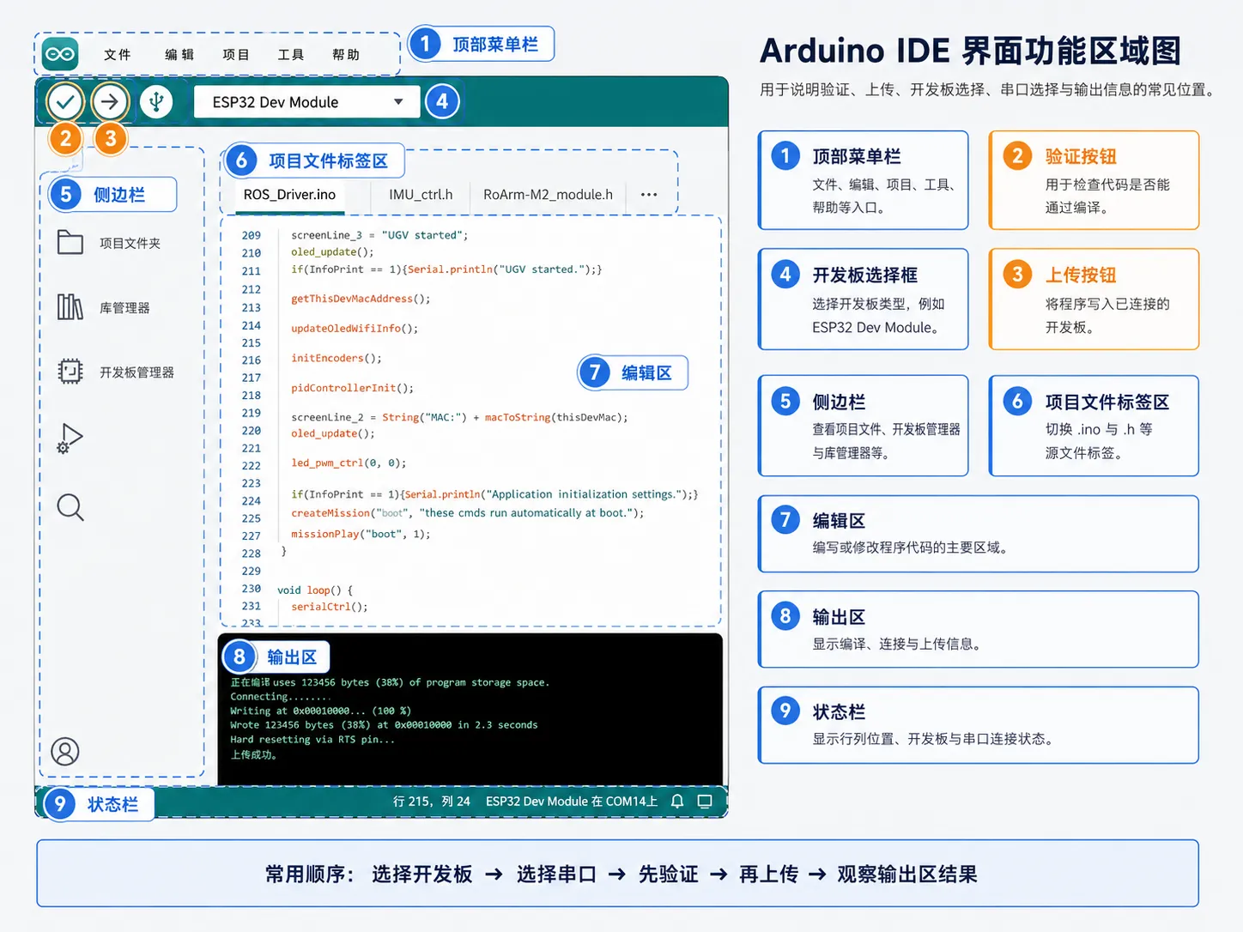Open the ESP32 Dev Module board dropdown
The width and height of the screenshot is (1243, 932).
click(x=306, y=102)
